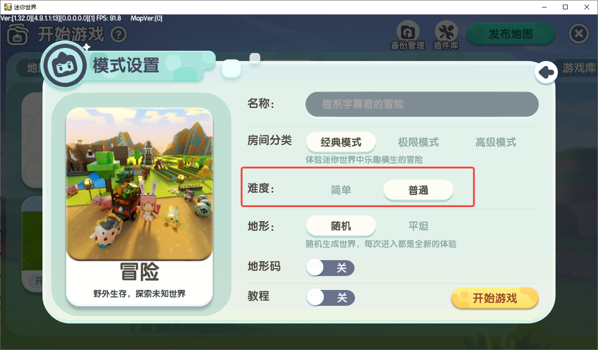The width and height of the screenshot is (598, 350).
Task: Click the yellow 开始游戏 button
Action: pyautogui.click(x=495, y=298)
